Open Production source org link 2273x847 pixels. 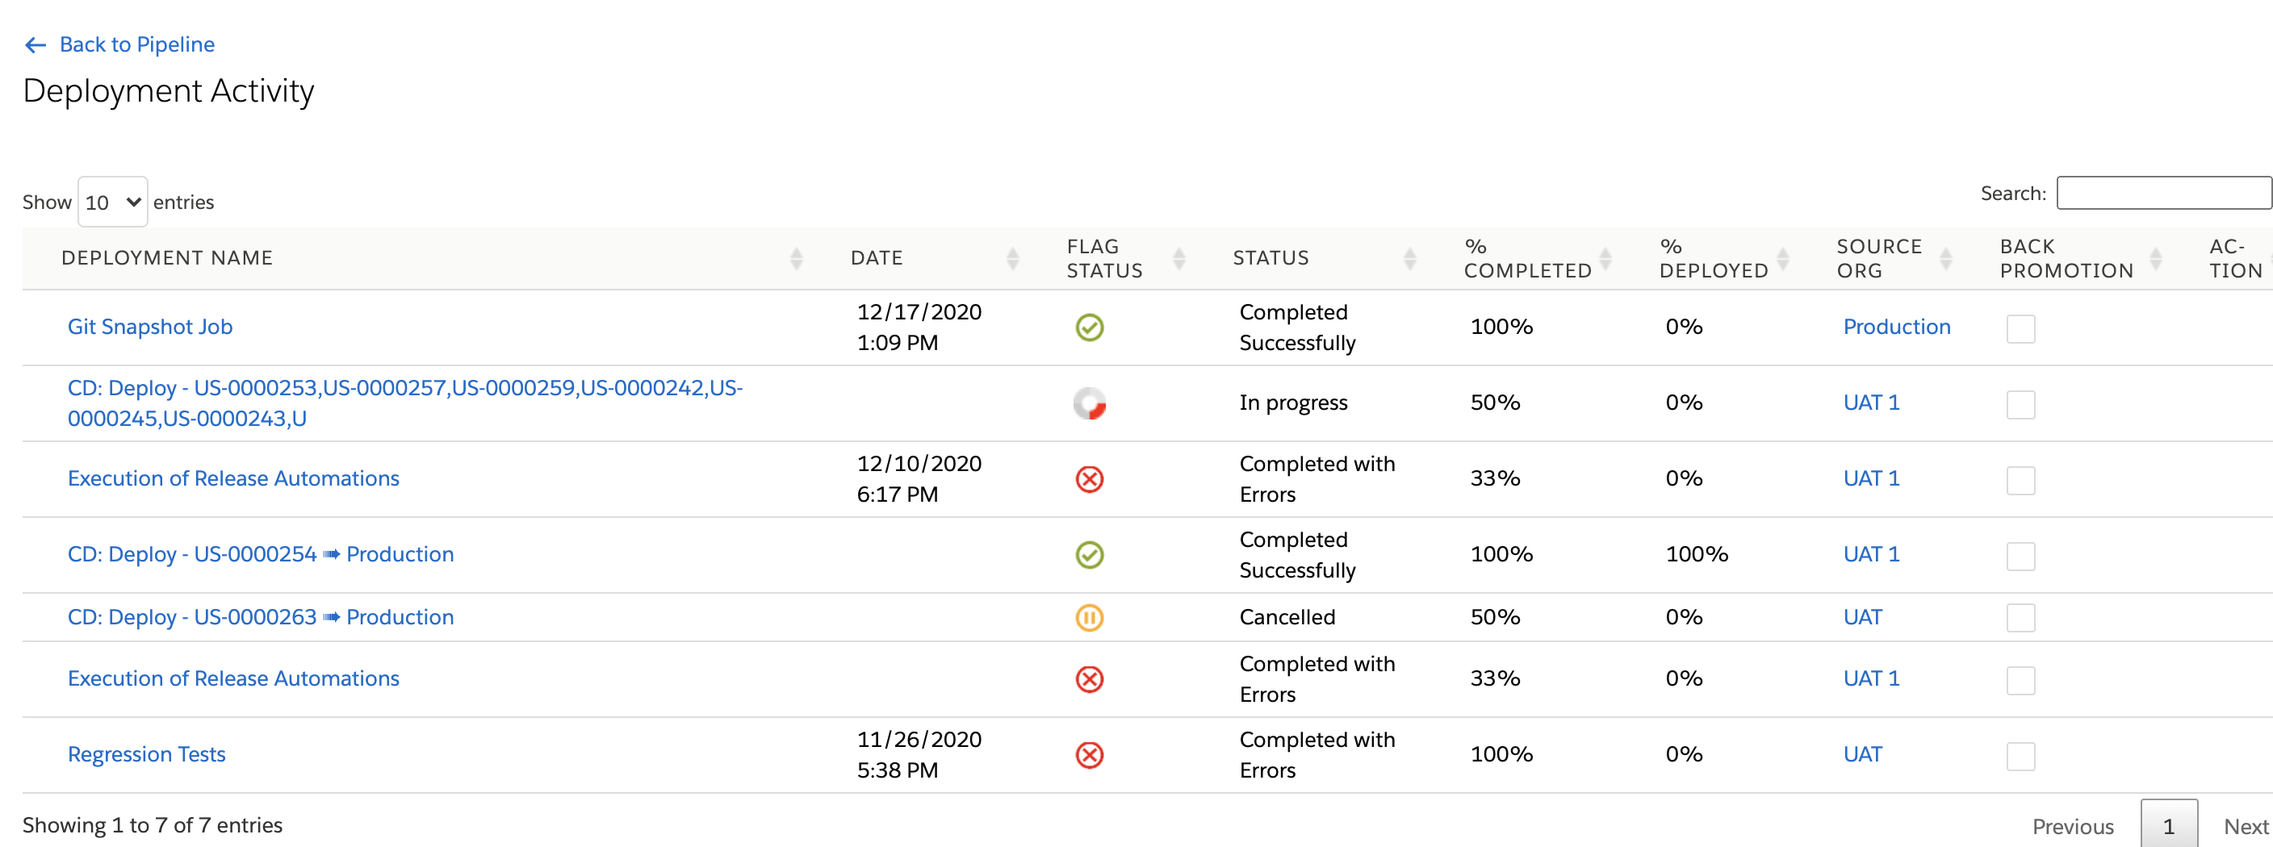tap(1896, 327)
